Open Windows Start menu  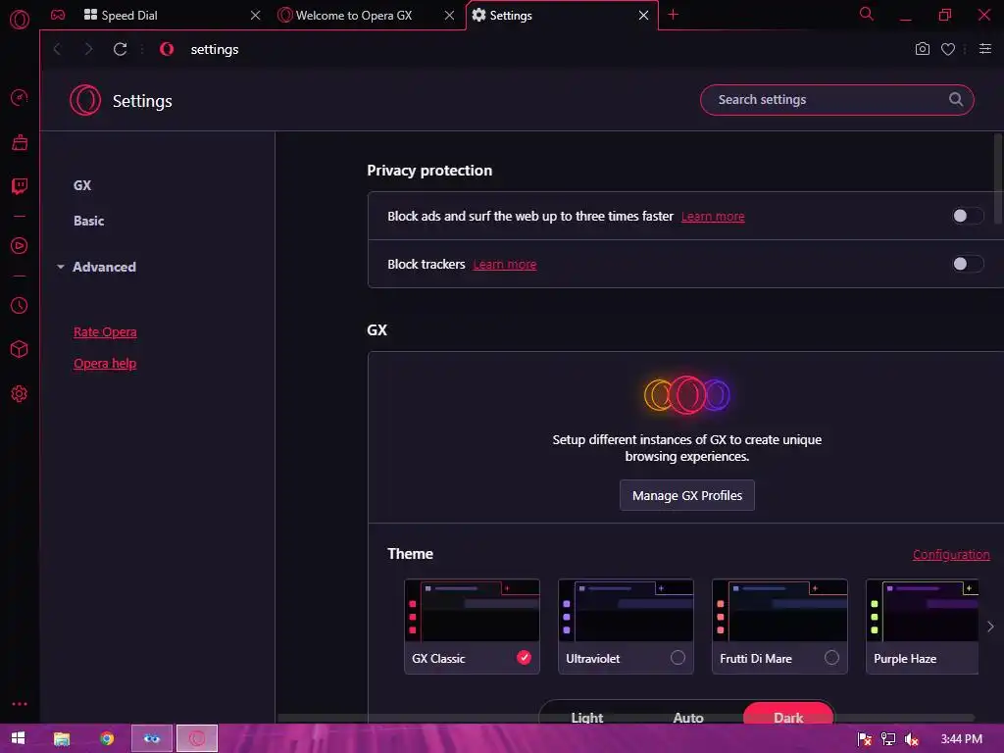pyautogui.click(x=18, y=738)
